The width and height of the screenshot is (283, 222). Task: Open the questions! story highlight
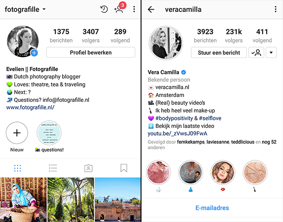pyautogui.click(x=49, y=133)
